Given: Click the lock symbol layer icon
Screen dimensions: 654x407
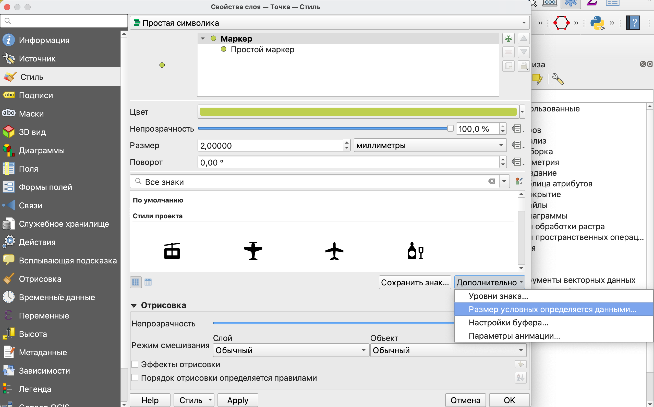Looking at the screenshot, I should [x=523, y=66].
